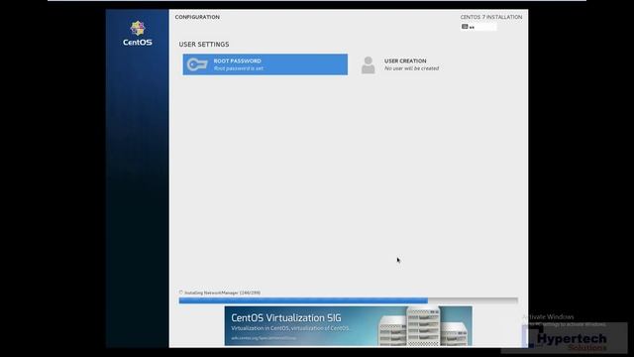This screenshot has height=357, width=634.
Task: Click the installation progress bar
Action: click(348, 300)
